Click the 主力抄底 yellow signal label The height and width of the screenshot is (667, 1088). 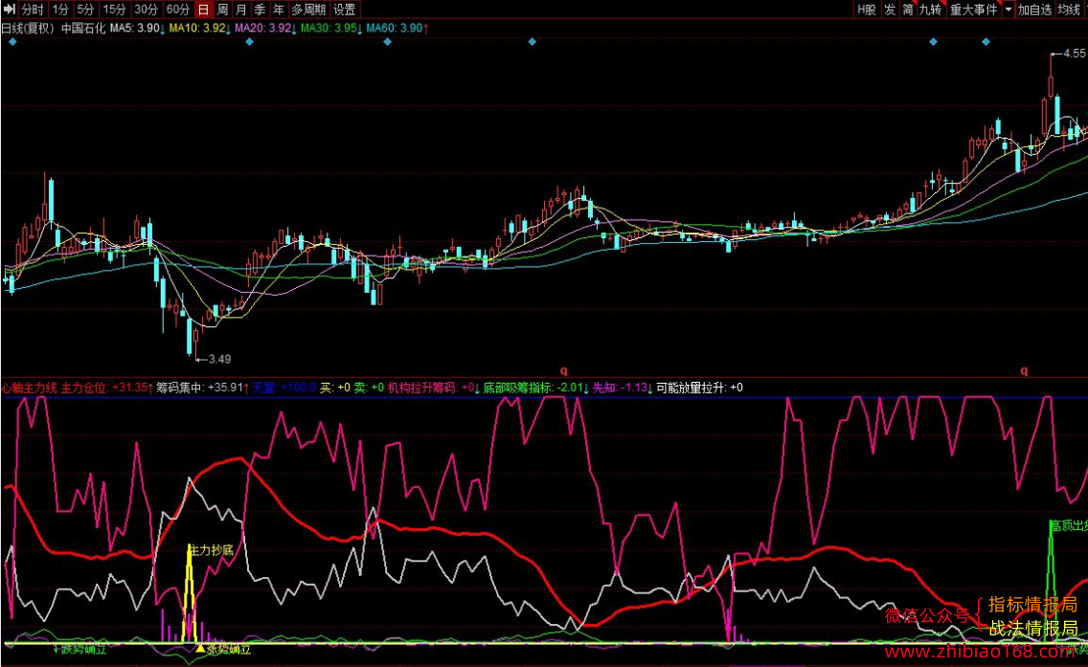[212, 550]
